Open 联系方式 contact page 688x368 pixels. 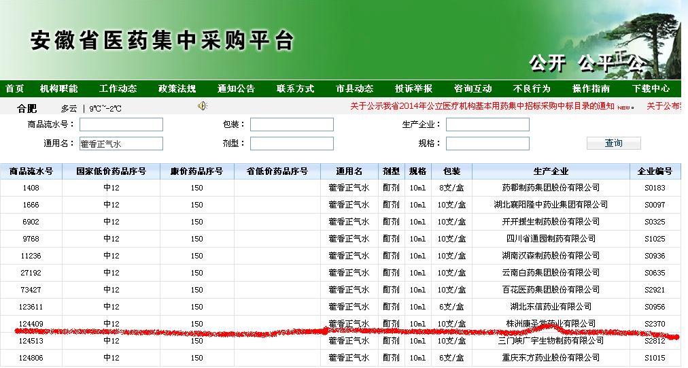[295, 88]
